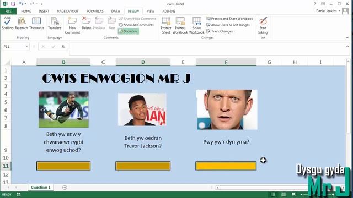
Task: Click the Select All corner triangle
Action: pos(8,62)
